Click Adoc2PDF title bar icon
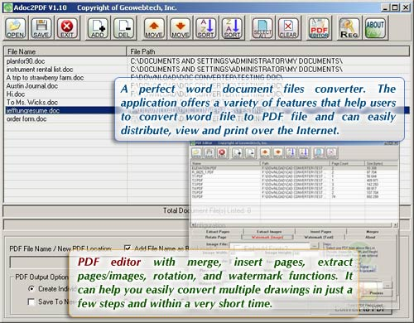 pos(8,7)
